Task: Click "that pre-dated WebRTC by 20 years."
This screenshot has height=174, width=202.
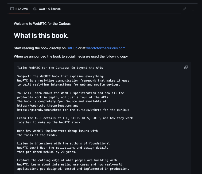Action: pyautogui.click(x=47, y=152)
